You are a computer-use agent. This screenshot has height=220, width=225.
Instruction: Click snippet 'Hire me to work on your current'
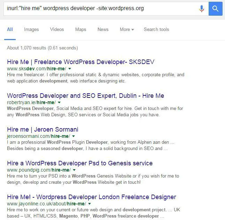coord(93,213)
